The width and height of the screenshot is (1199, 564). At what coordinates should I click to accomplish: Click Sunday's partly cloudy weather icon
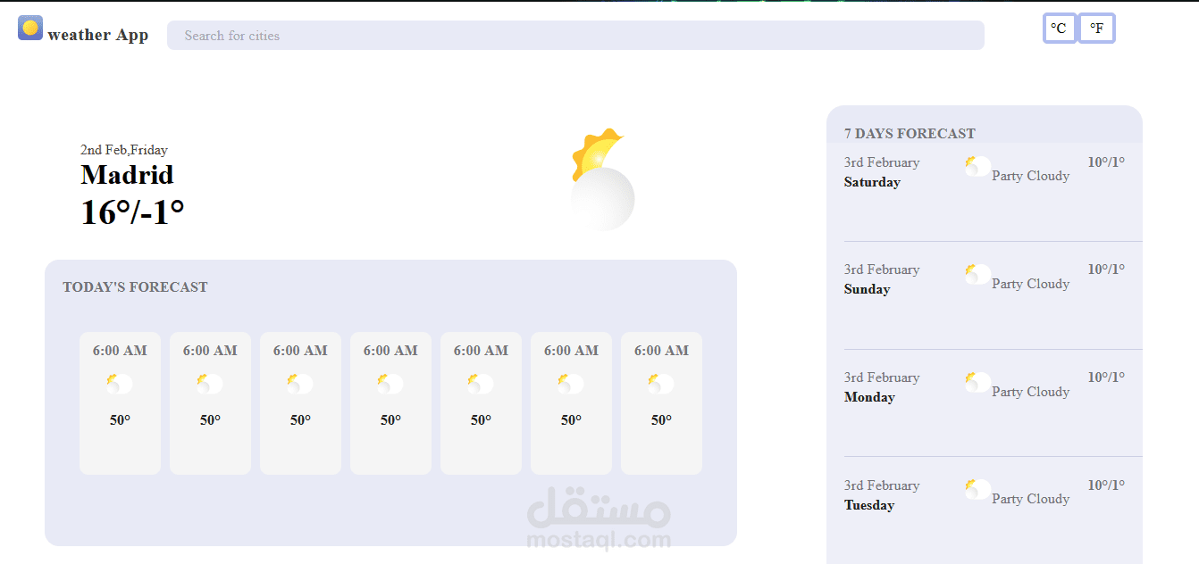tap(977, 273)
